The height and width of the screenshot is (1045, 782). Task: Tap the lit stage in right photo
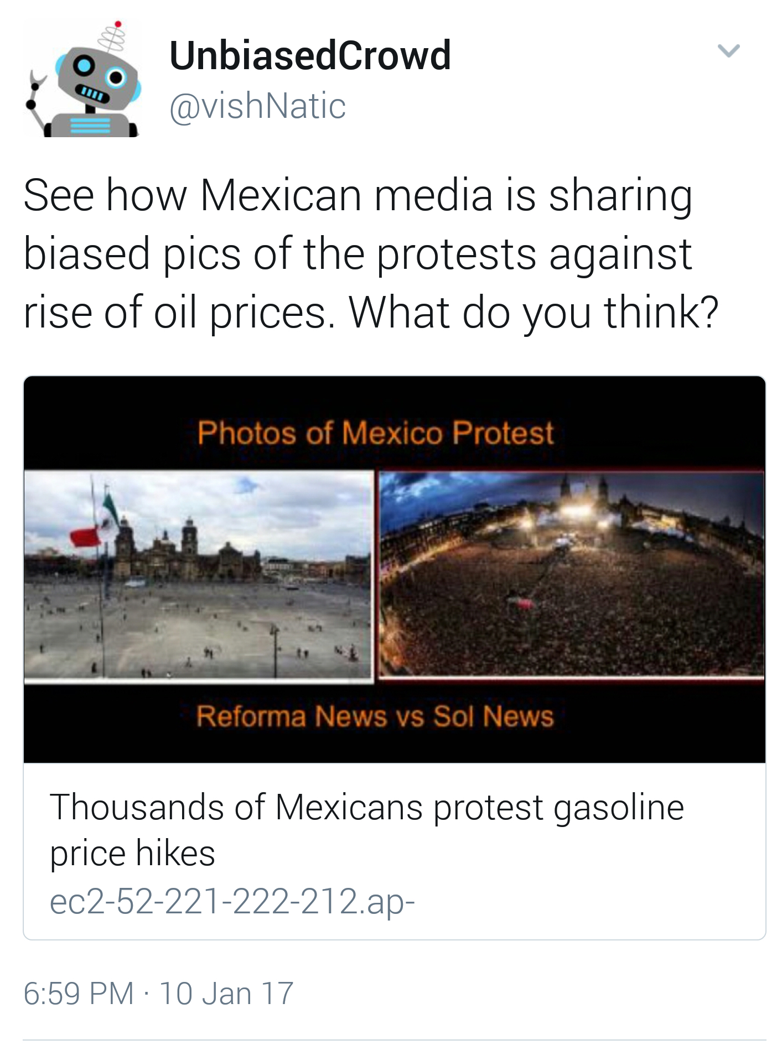(x=576, y=509)
